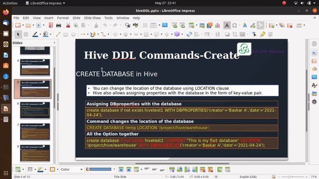The height and width of the screenshot is (179, 319).
Task: Open the Edit menu
Action: [x=26, y=18]
